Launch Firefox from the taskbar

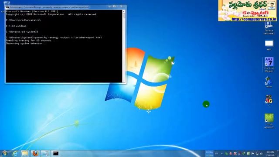(x=35, y=154)
